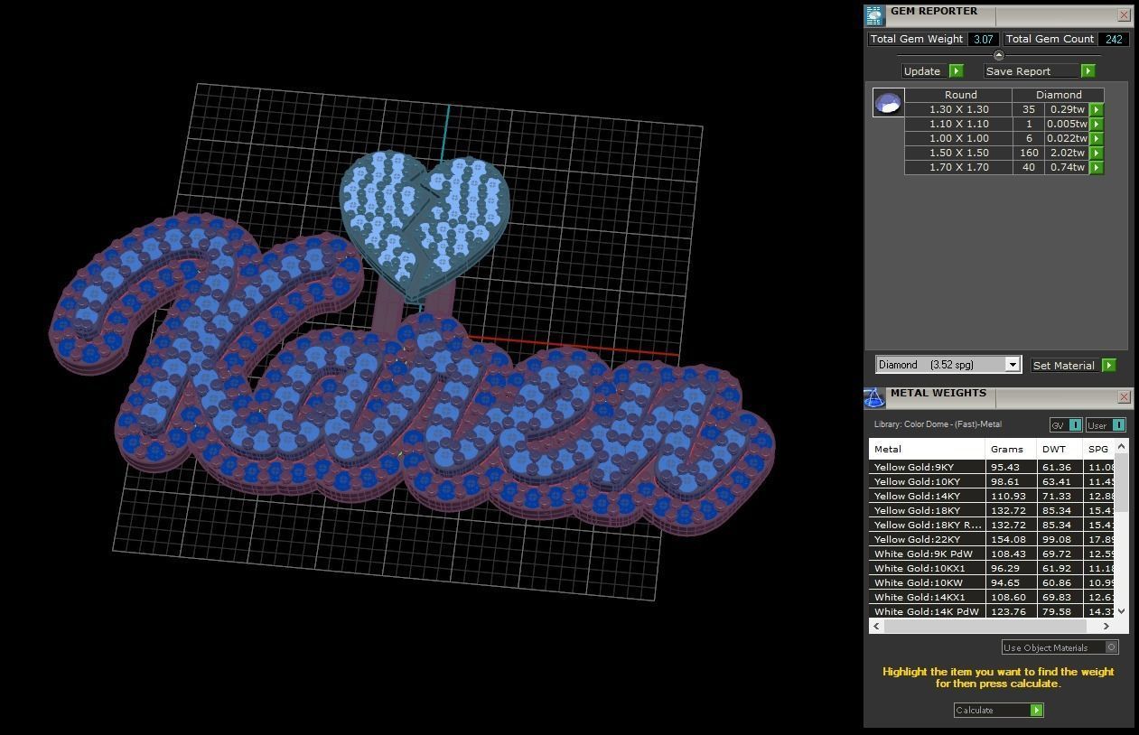Click the green arrow beside Save Report
Screen dimensions: 1139x735
click(1088, 70)
